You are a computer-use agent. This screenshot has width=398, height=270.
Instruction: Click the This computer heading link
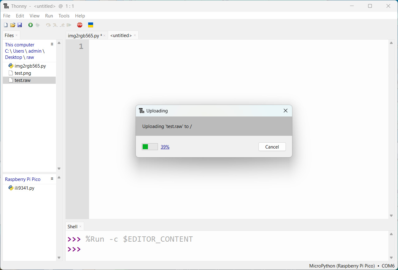[x=20, y=45]
